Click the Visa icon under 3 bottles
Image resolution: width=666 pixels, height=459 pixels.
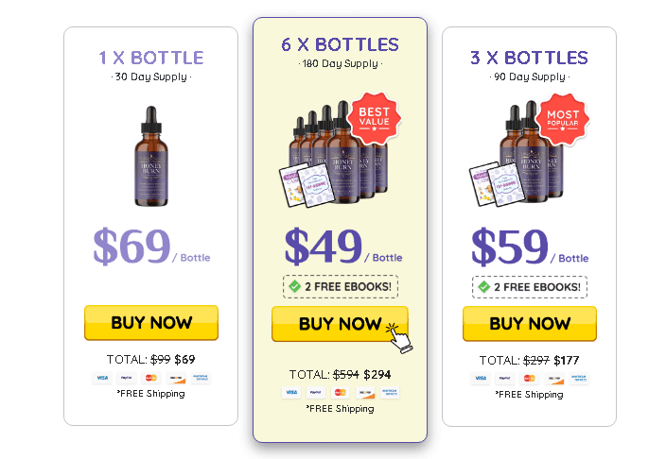pyautogui.click(x=481, y=378)
